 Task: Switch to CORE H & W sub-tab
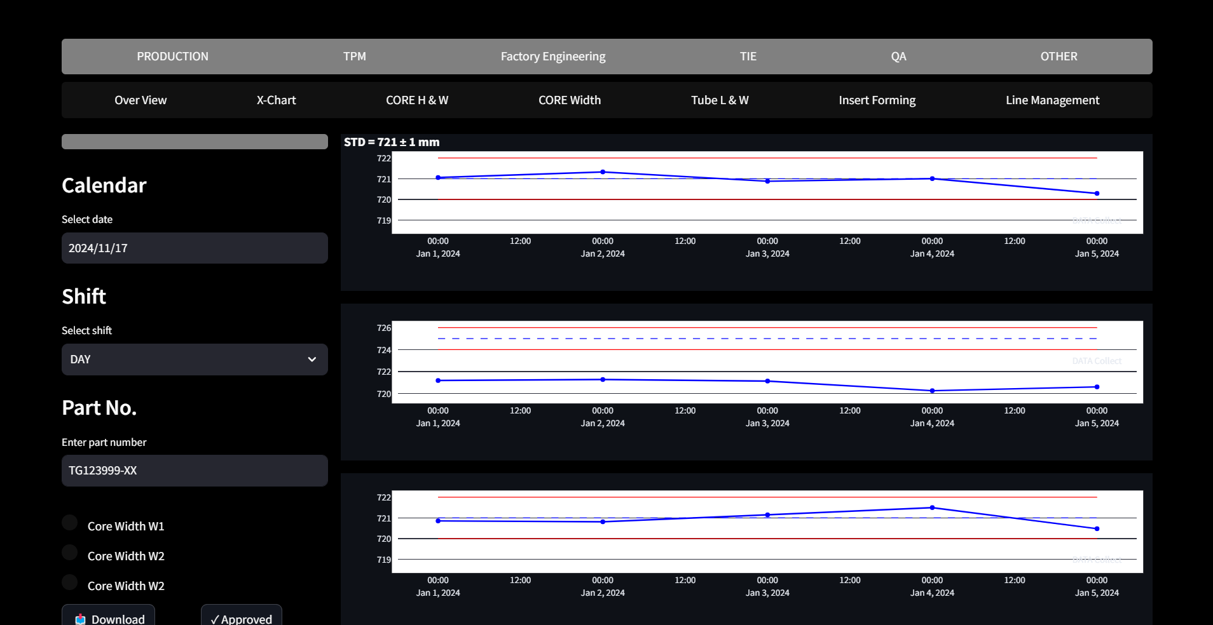pos(417,100)
